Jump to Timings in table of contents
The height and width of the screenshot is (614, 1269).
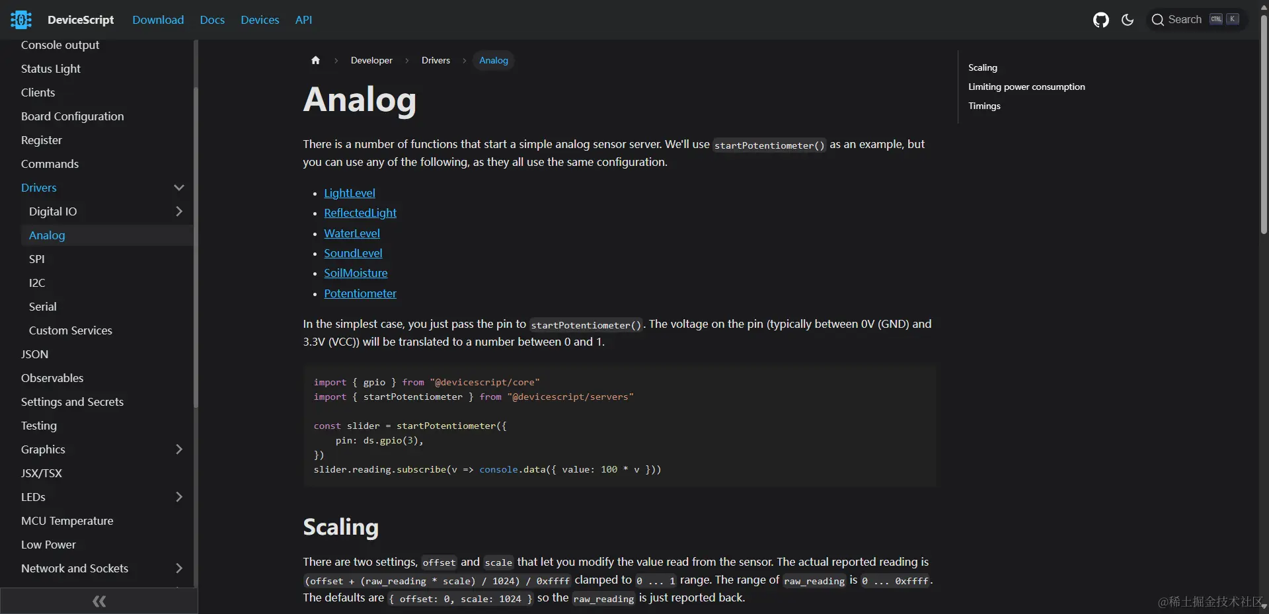984,106
